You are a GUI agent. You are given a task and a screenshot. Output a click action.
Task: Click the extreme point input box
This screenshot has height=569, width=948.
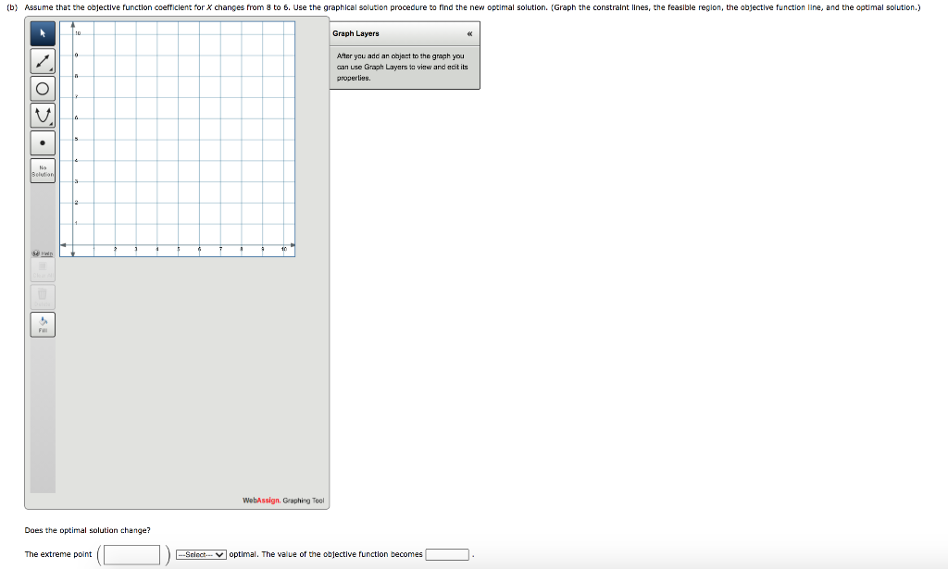point(131,553)
